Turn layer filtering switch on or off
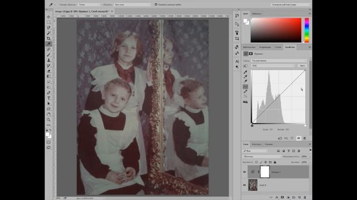The width and height of the screenshot is (357, 200). [x=310, y=150]
